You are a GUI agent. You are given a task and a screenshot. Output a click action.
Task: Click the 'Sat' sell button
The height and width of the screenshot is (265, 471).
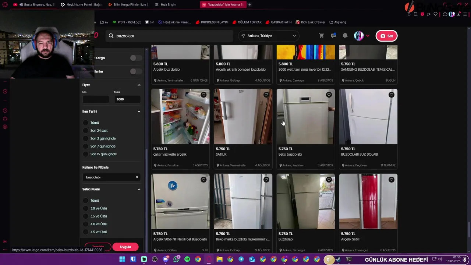386,36
